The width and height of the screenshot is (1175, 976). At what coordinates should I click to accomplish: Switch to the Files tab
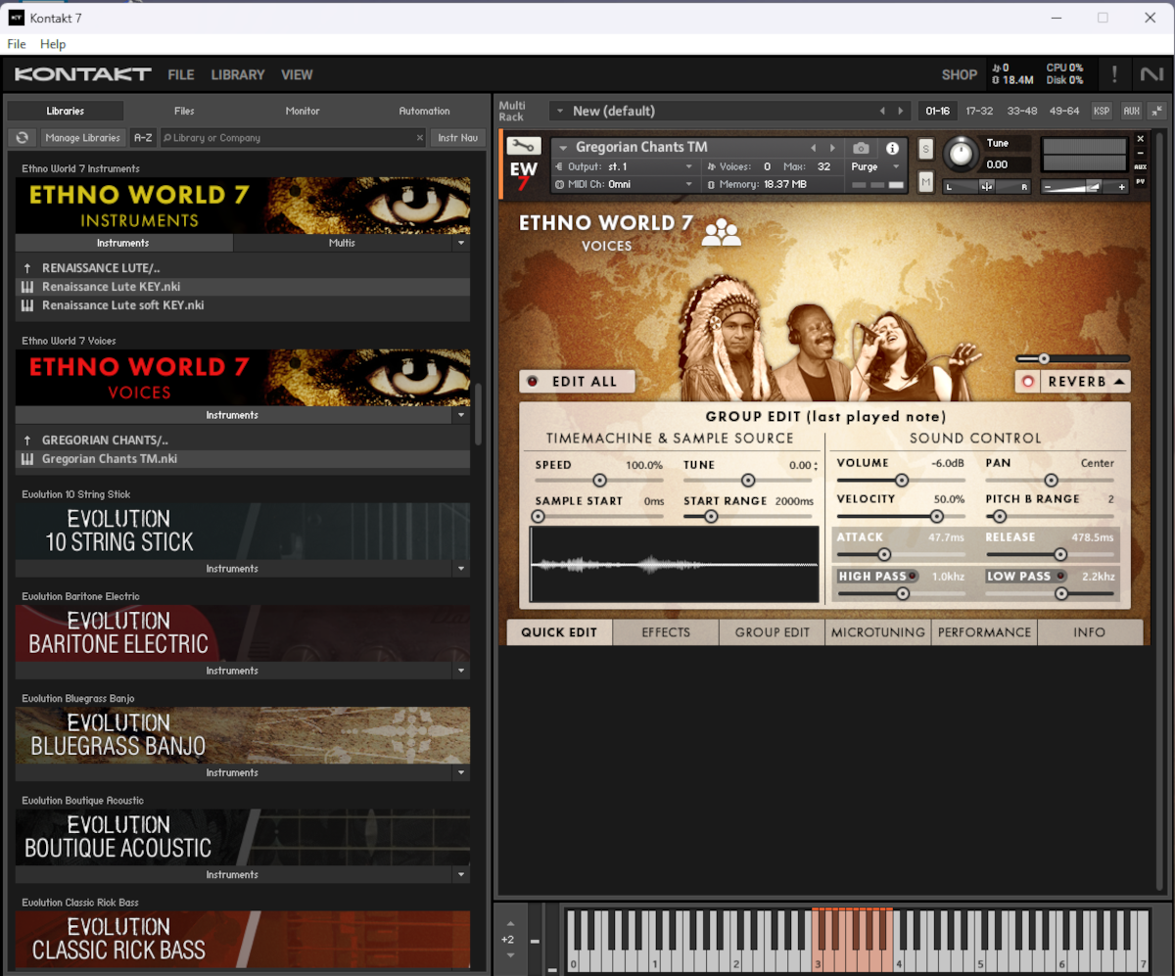(x=184, y=111)
